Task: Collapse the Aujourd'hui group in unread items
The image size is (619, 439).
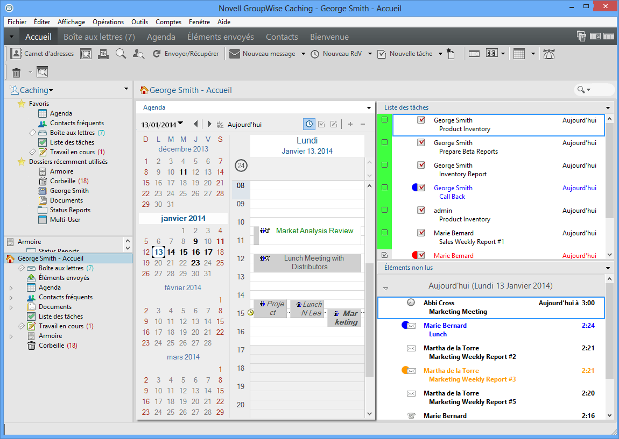Action: (x=386, y=289)
